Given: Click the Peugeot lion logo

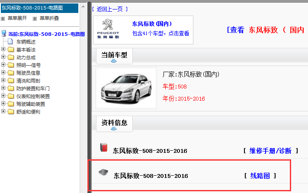Looking at the screenshot, I should click(x=108, y=24).
